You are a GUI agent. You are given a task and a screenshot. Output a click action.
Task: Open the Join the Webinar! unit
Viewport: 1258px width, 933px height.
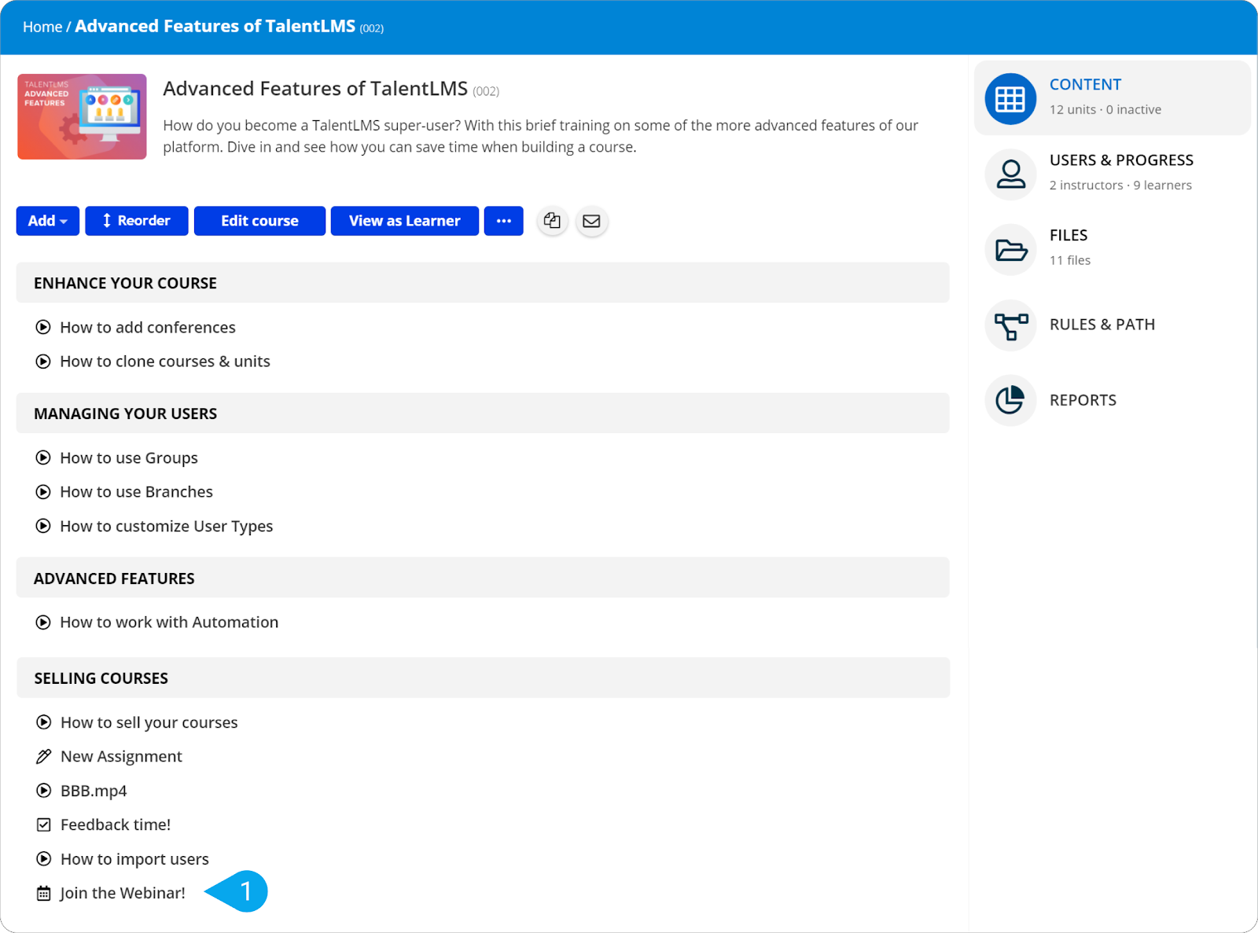click(x=123, y=894)
